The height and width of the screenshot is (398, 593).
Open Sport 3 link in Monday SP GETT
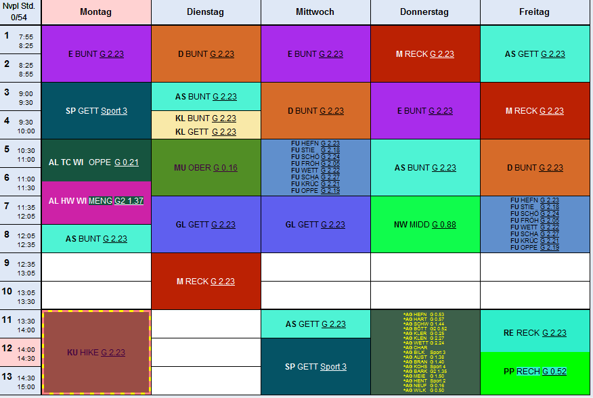tap(114, 111)
